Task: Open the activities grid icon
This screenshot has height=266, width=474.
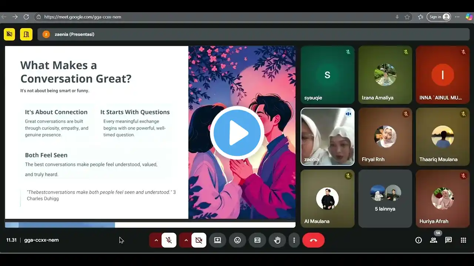Action: tap(463, 240)
